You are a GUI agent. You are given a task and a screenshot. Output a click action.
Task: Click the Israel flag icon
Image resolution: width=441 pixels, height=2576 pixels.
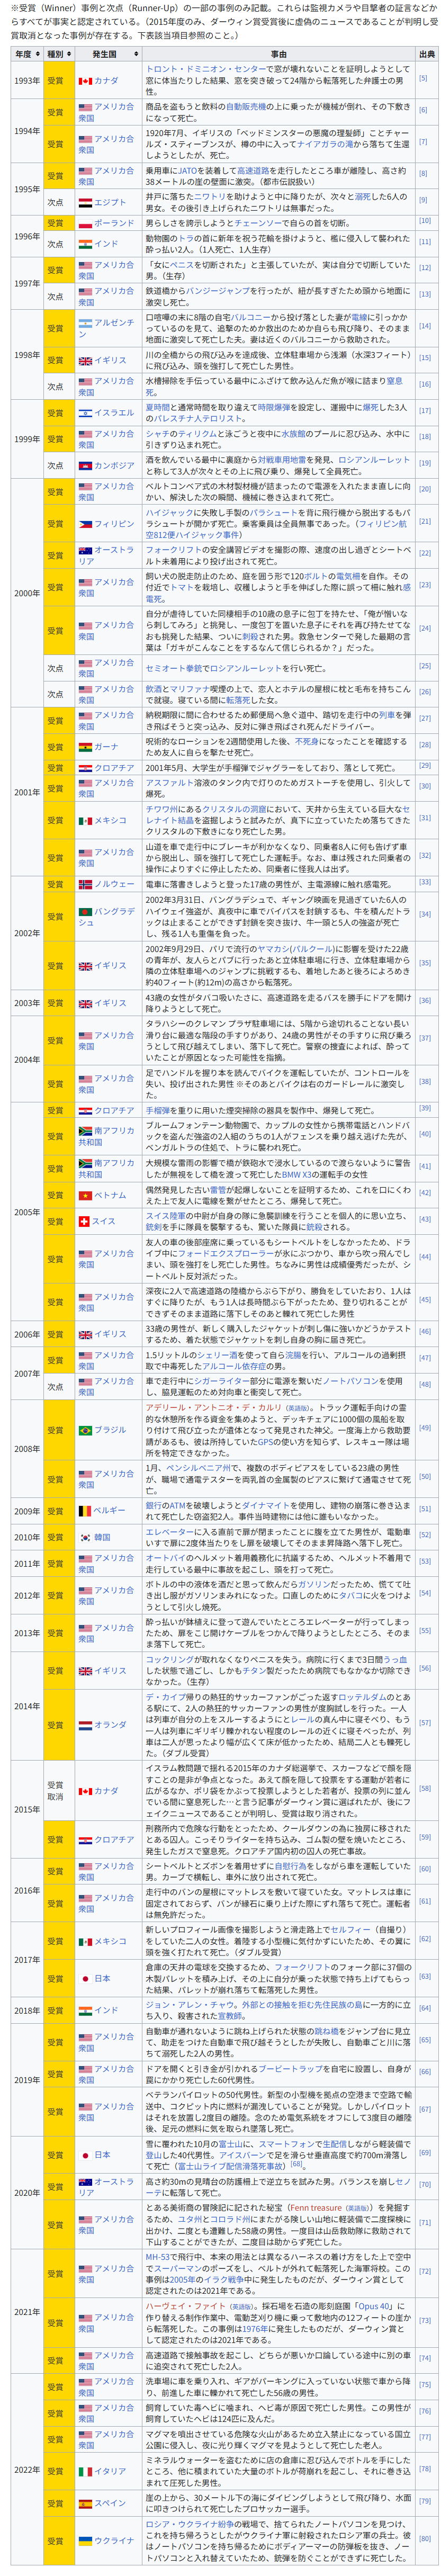[x=86, y=412]
